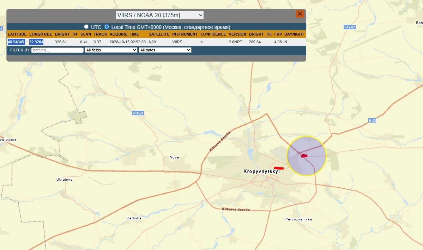423x250 pixels.
Task: Select the UTC time radio button
Action: coord(86,27)
